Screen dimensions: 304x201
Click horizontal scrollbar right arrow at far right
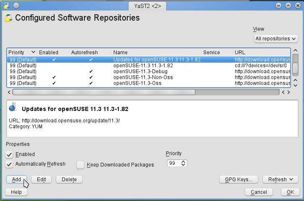pyautogui.click(x=289, y=92)
